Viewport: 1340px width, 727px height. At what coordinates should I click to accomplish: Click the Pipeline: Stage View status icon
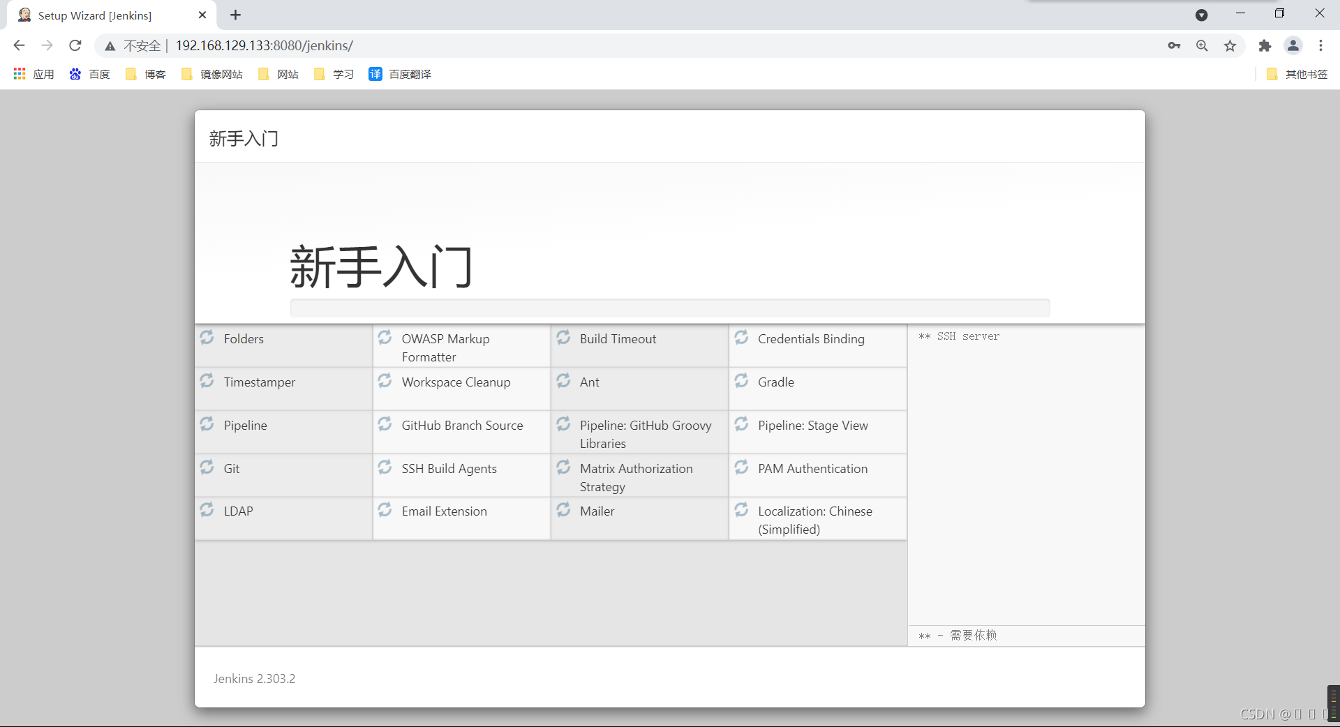point(742,424)
